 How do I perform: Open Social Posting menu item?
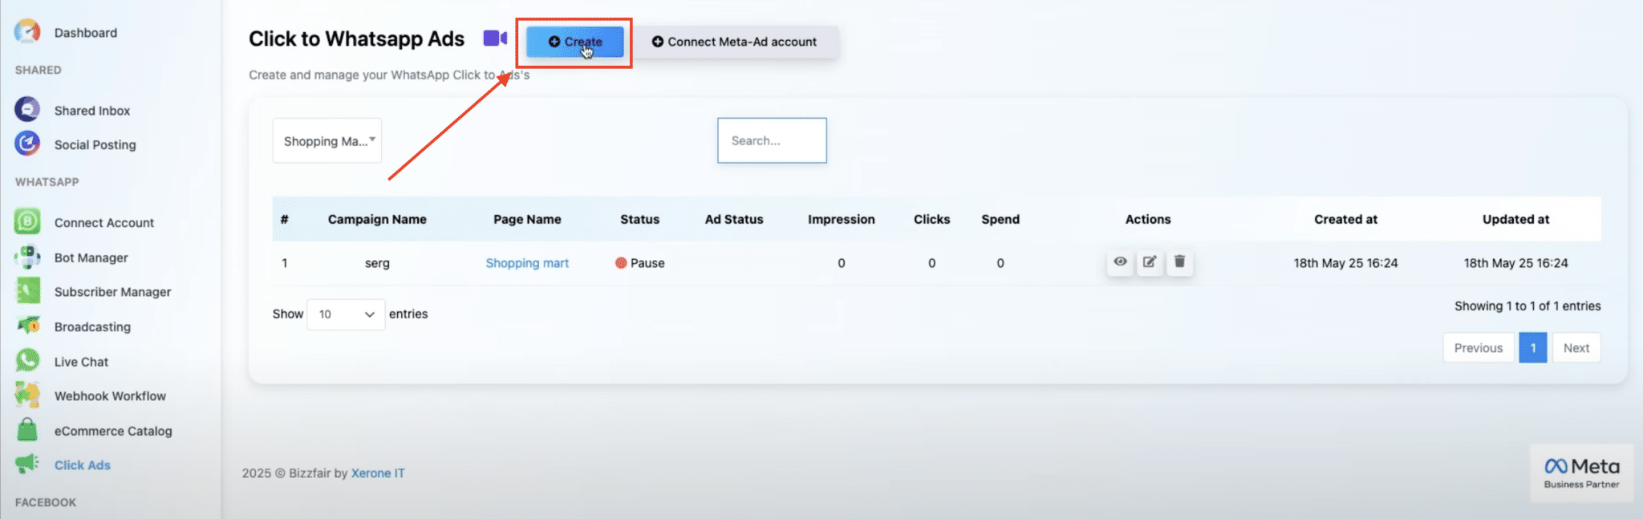coord(95,145)
